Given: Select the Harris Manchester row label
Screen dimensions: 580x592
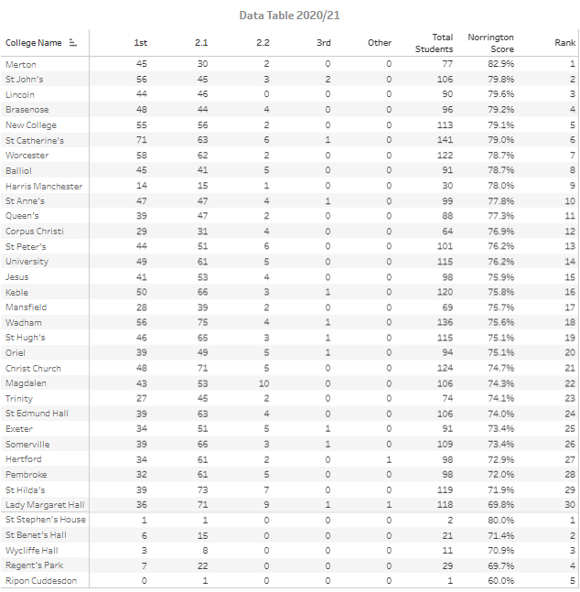Looking at the screenshot, I should coord(44,186).
